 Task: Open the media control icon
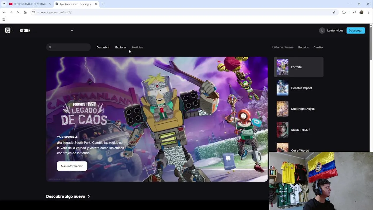point(354,12)
